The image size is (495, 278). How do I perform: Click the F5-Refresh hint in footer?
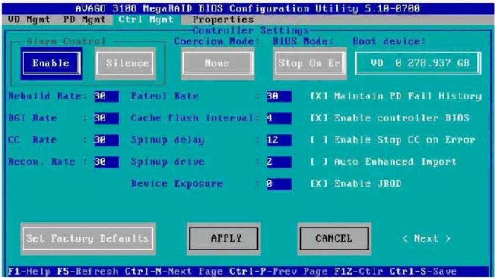click(88, 272)
